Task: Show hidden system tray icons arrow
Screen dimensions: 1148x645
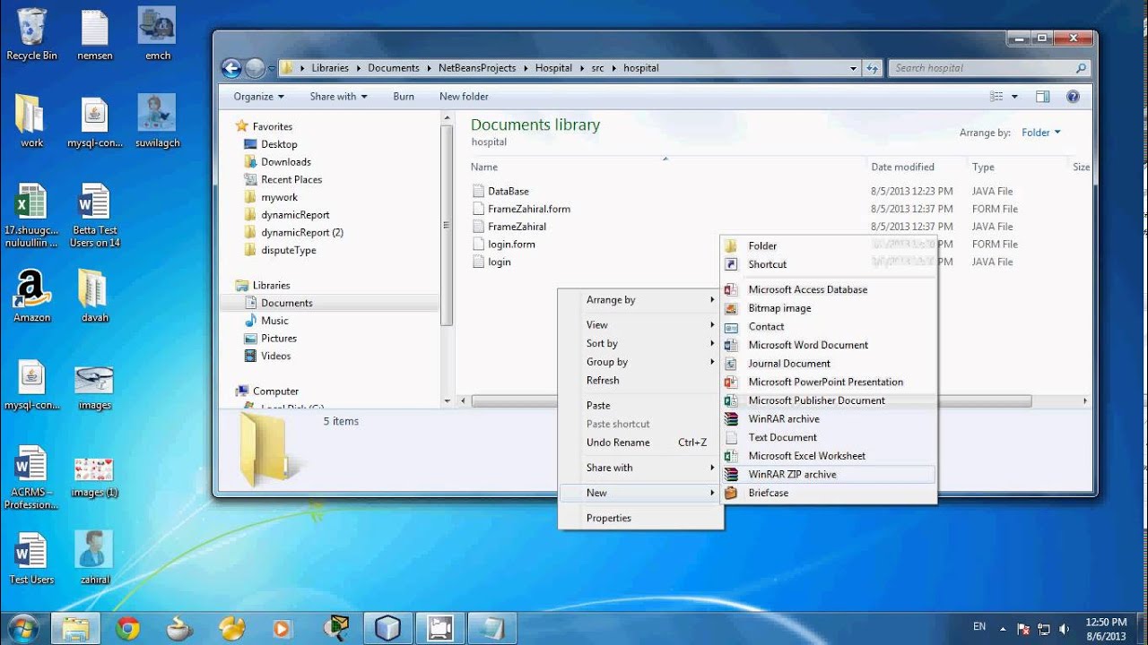Action: click(1003, 629)
